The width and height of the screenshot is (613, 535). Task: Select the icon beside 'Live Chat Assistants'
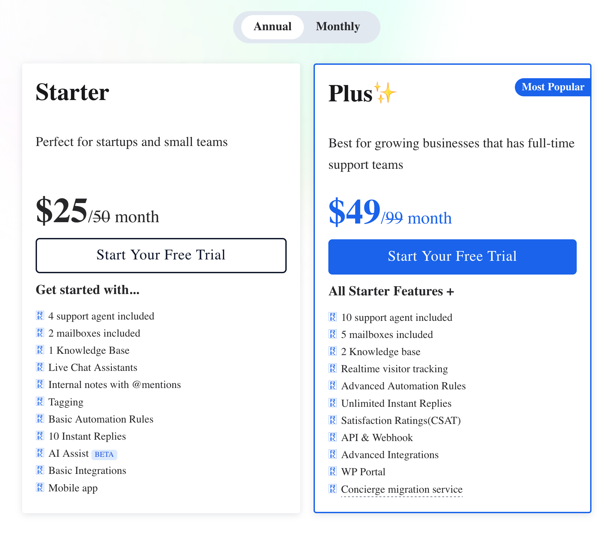click(x=40, y=367)
